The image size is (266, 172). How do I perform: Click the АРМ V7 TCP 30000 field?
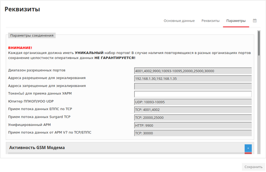tap(193, 133)
